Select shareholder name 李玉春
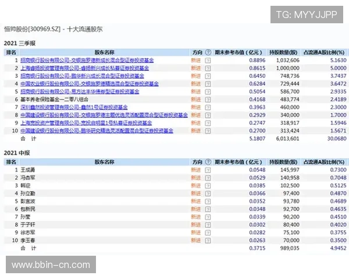Screen dimensions: 349x279 (x=28, y=240)
